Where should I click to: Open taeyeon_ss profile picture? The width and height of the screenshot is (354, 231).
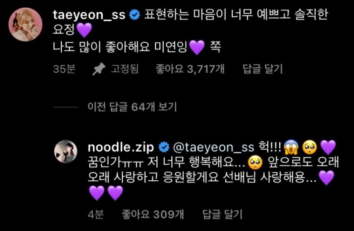pos(25,24)
